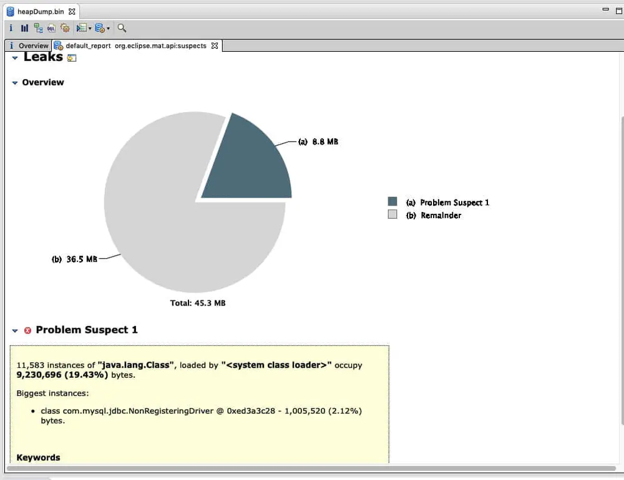Viewport: 624px width, 480px height.
Task: Open the Overview info toolbar icon
Action: click(x=11, y=28)
